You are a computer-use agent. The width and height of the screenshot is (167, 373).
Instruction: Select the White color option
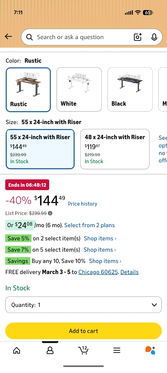click(x=79, y=89)
